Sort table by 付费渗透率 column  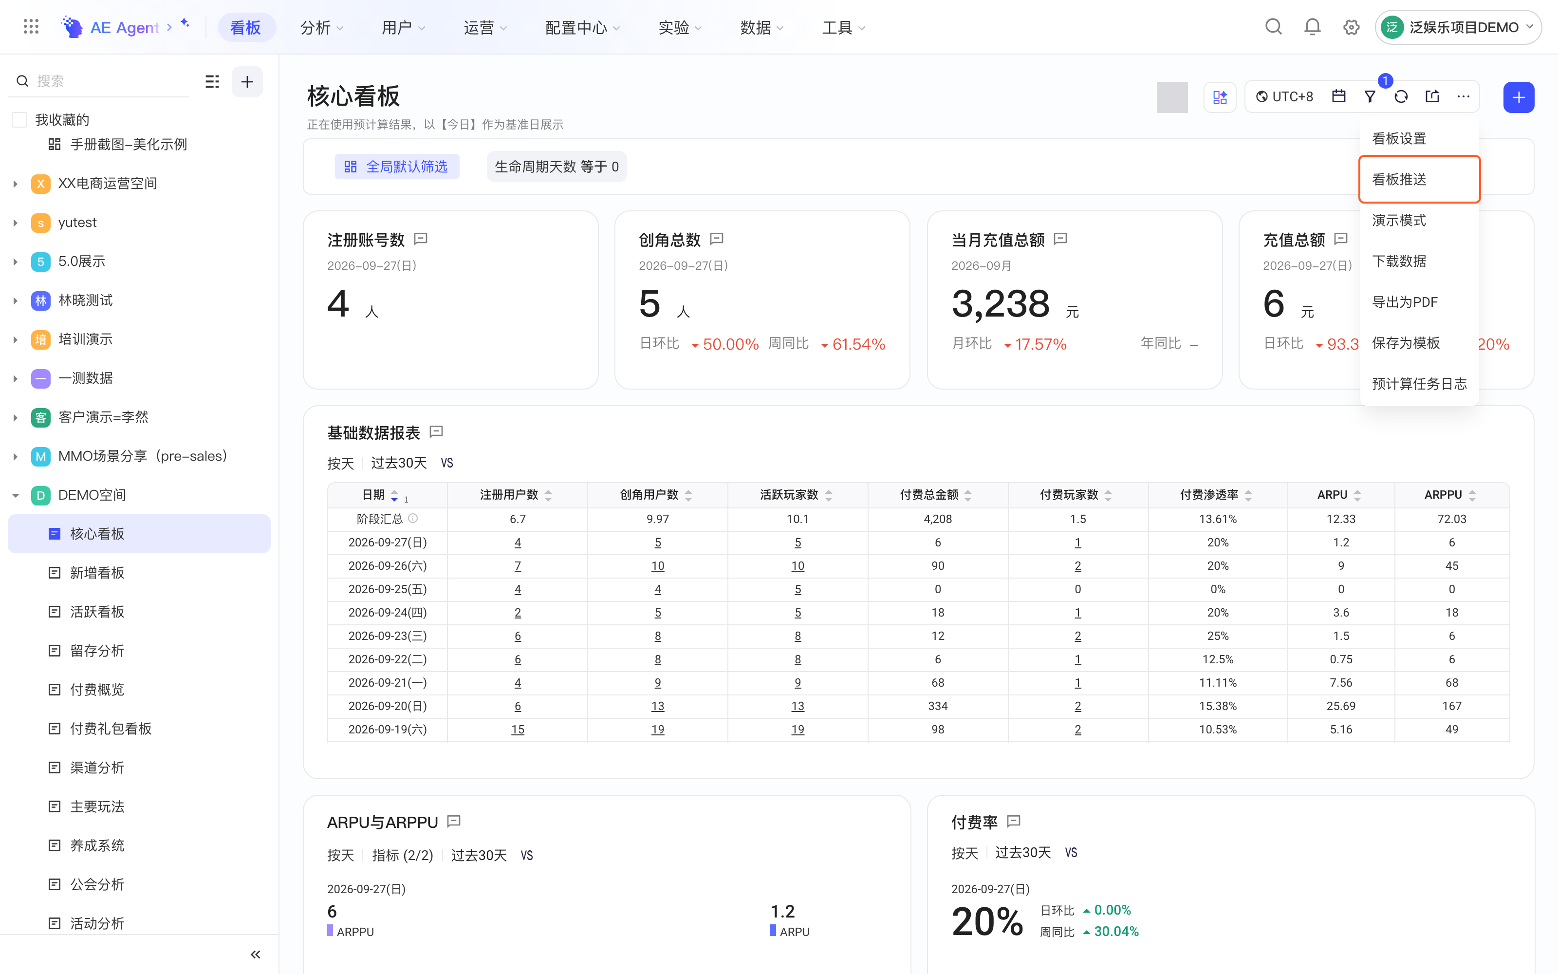point(1248,495)
